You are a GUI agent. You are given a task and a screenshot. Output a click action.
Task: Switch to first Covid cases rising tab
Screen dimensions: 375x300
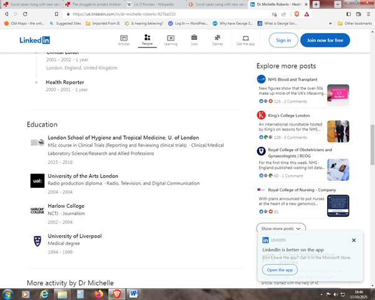tap(32, 4)
